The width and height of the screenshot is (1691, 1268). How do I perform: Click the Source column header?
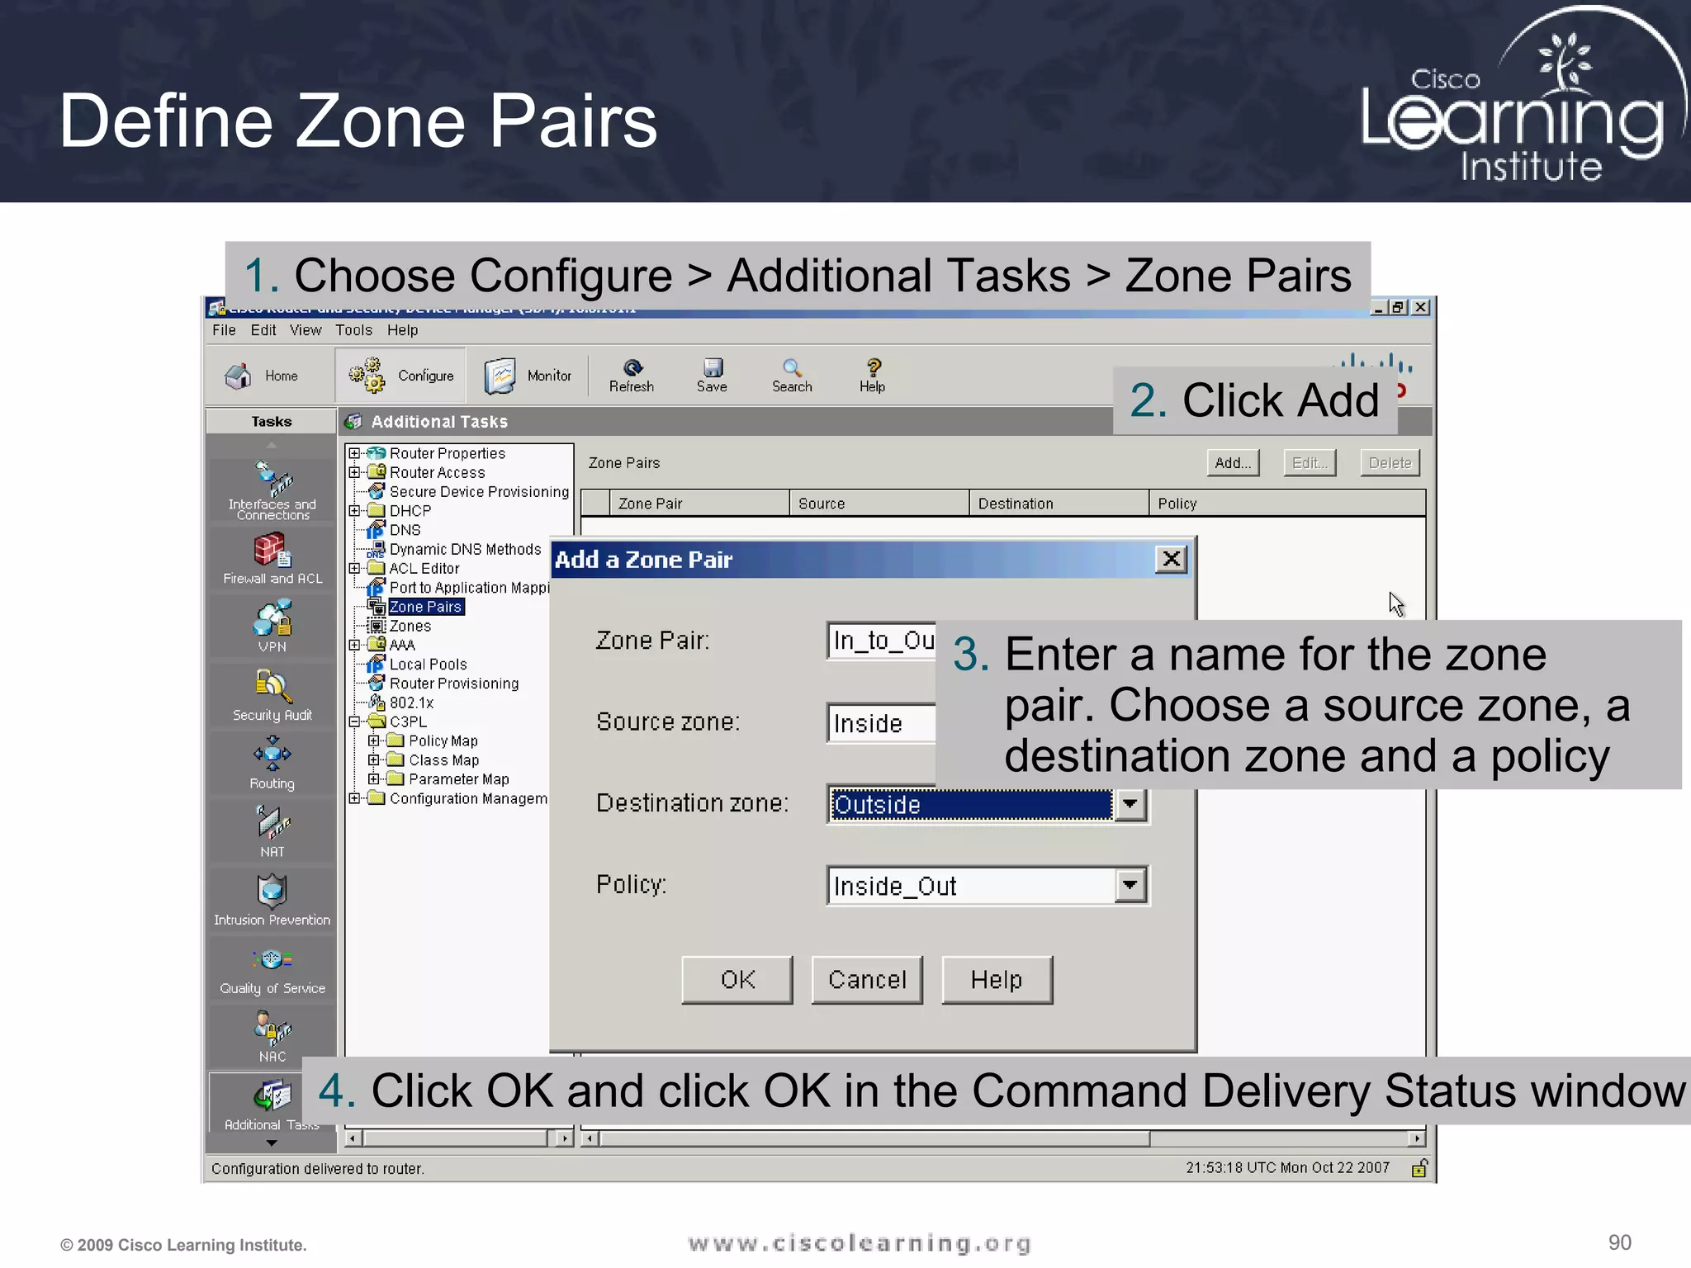(x=879, y=504)
